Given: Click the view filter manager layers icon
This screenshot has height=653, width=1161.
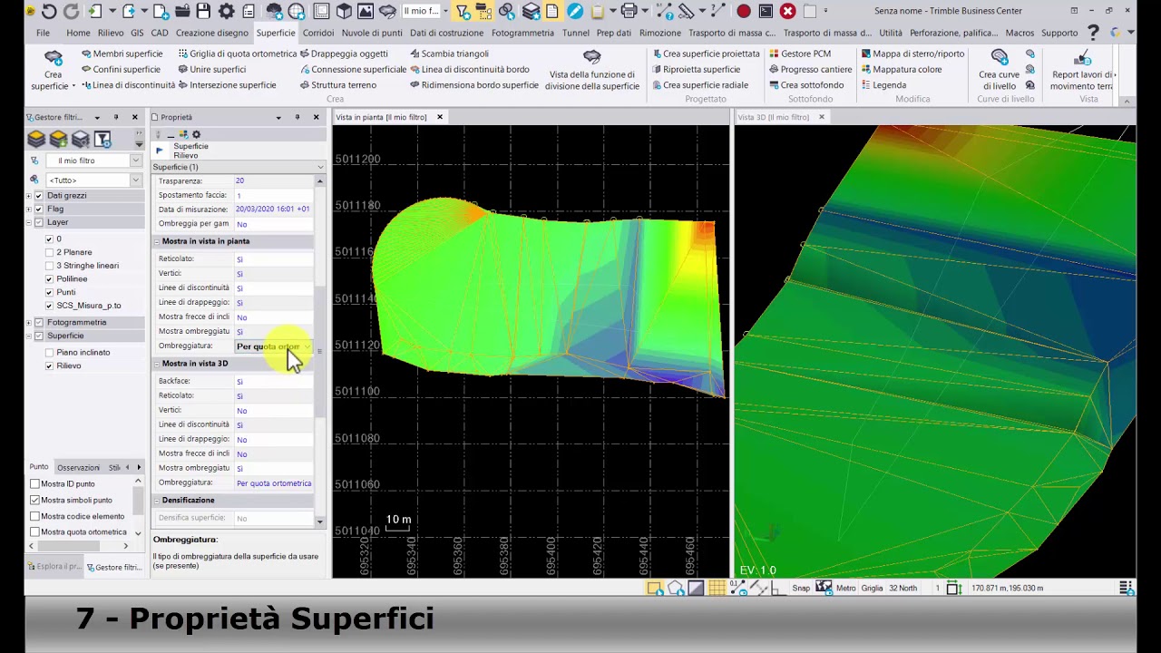Looking at the screenshot, I should pos(36,140).
